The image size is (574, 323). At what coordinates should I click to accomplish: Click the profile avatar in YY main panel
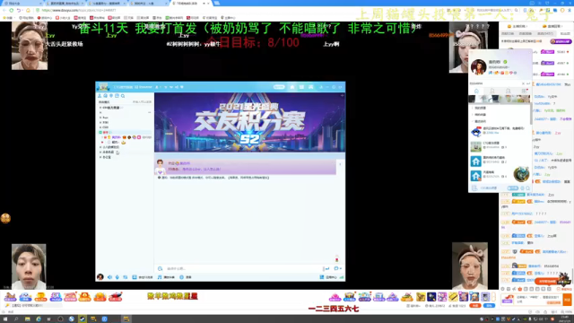478,67
